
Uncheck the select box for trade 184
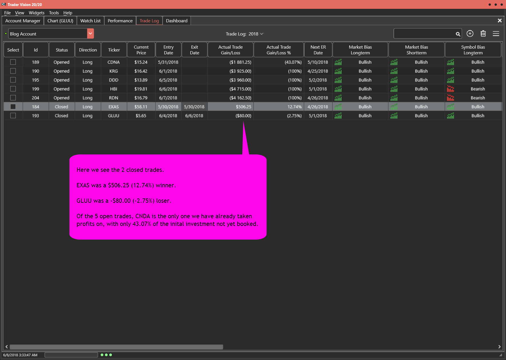pyautogui.click(x=13, y=107)
